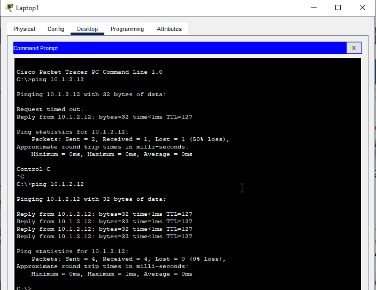Image resolution: width=376 pixels, height=290 pixels.
Task: Select the Desktop tab
Action: [x=87, y=29]
